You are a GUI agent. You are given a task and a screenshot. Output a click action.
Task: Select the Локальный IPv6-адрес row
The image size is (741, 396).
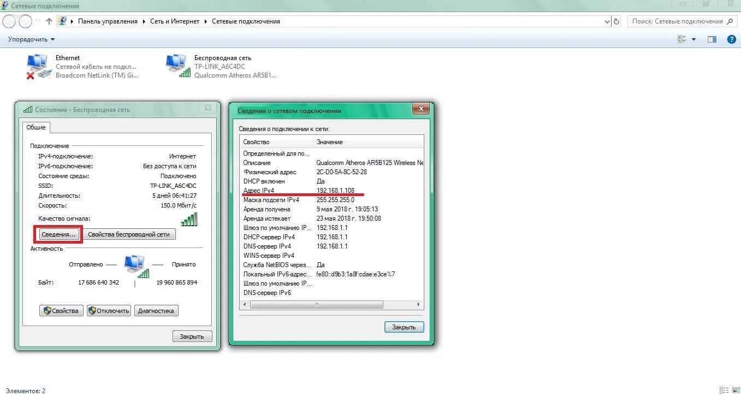[332, 274]
